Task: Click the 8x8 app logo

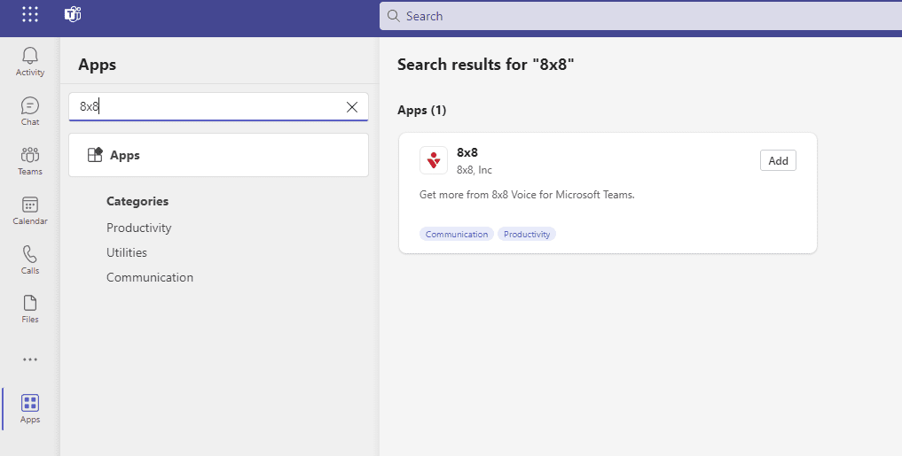Action: (434, 160)
